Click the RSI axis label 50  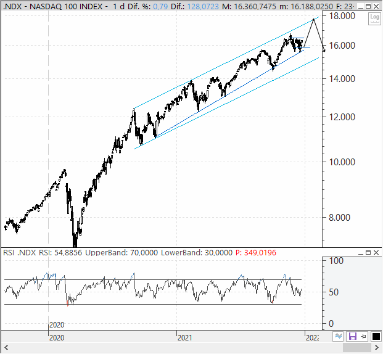[x=334, y=292]
